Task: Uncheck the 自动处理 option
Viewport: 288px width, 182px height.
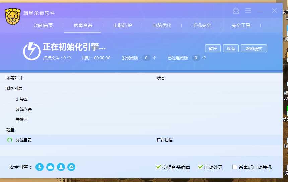Action: (200, 167)
